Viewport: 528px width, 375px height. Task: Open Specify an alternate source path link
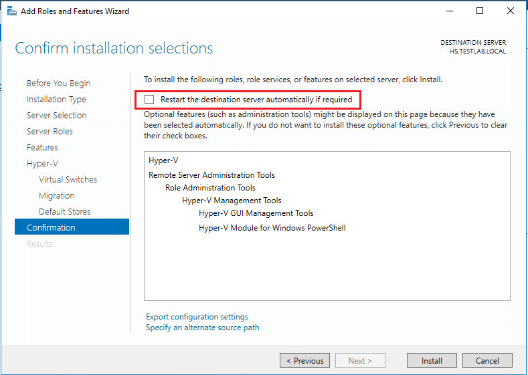click(x=202, y=328)
